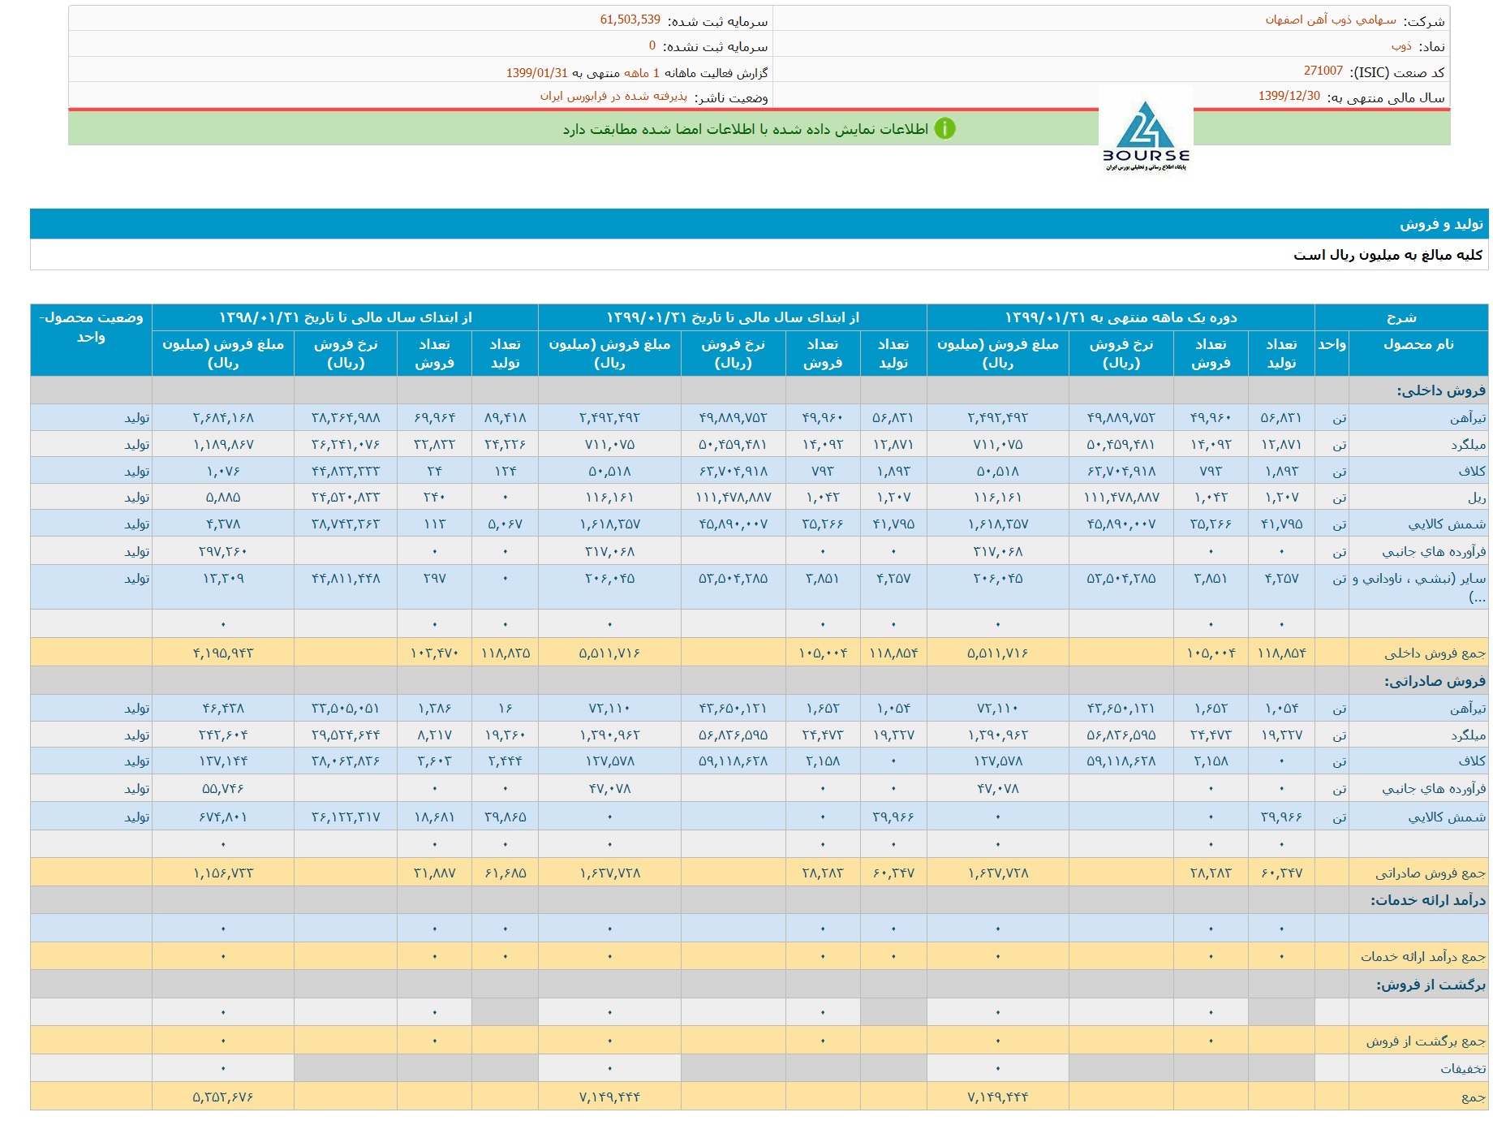Click the وضعیت محصول-واحد column header

click(x=91, y=327)
